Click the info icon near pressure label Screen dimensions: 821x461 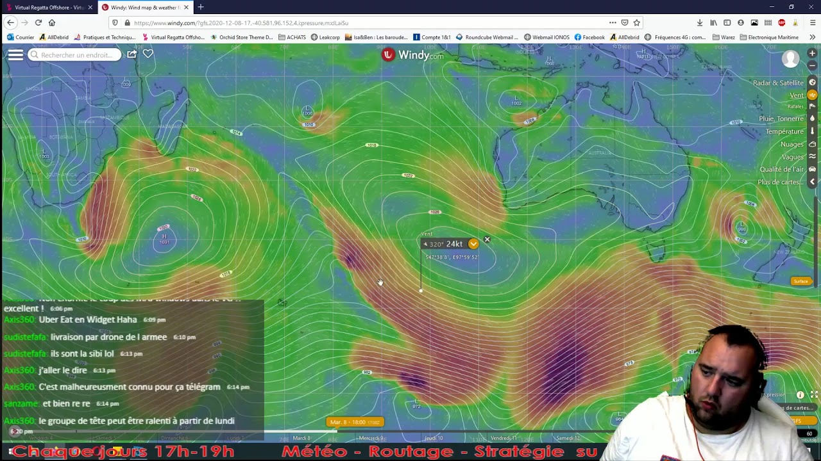[800, 395]
